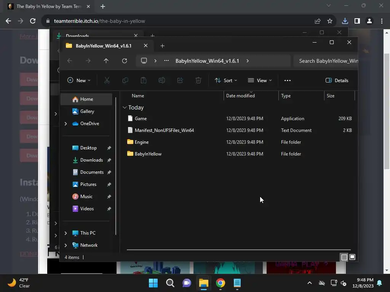Click chevron after BabyInYellow_Win64_v1.6.1 in address bar

pyautogui.click(x=248, y=61)
